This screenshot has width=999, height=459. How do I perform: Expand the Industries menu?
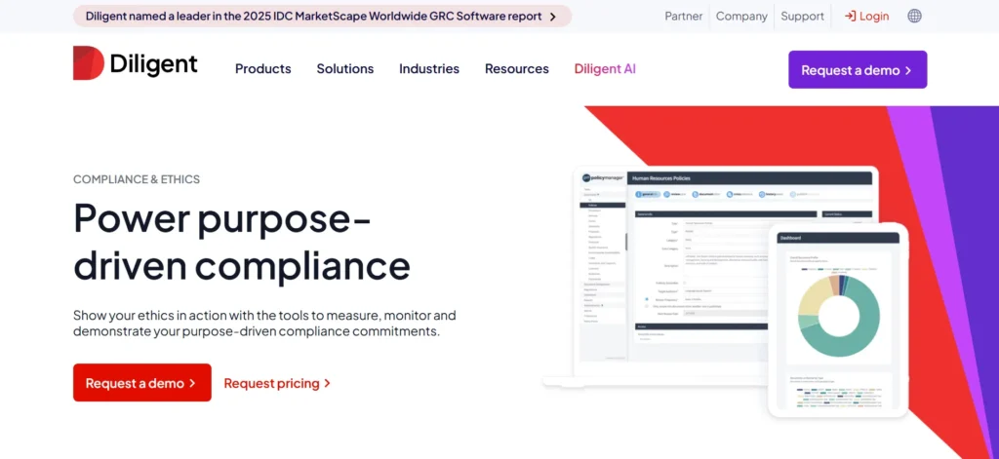[x=429, y=69]
